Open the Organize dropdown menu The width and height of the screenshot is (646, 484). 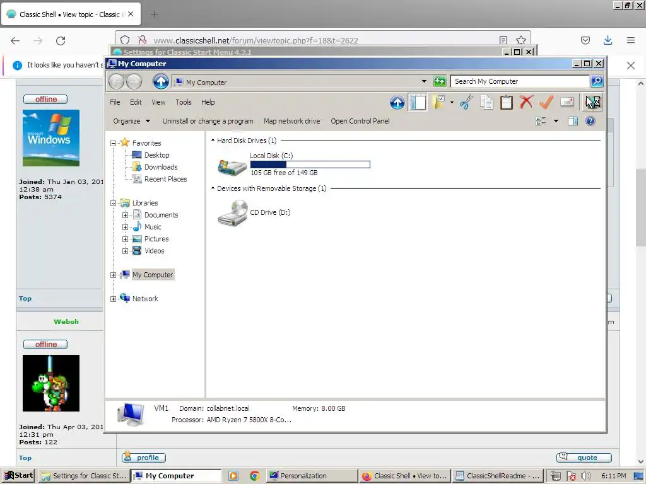tap(131, 121)
